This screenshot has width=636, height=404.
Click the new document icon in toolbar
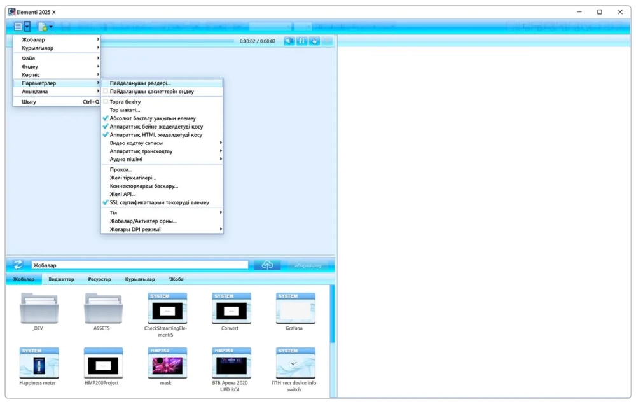[42, 27]
